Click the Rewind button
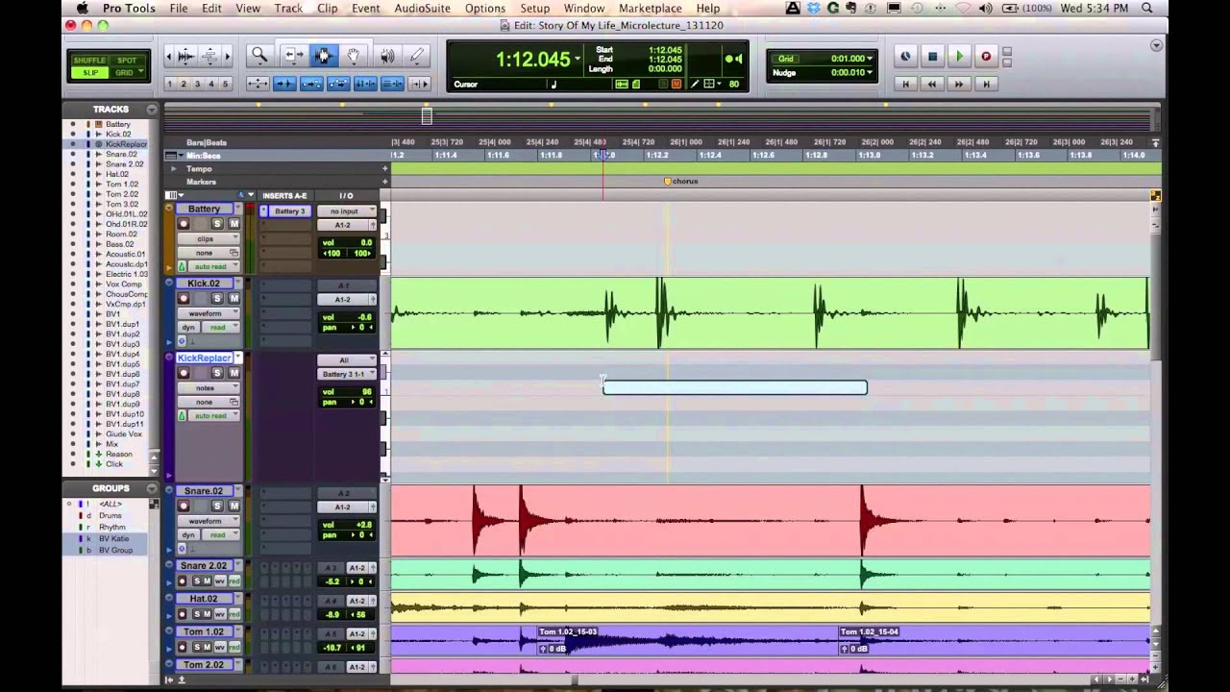 click(x=932, y=84)
